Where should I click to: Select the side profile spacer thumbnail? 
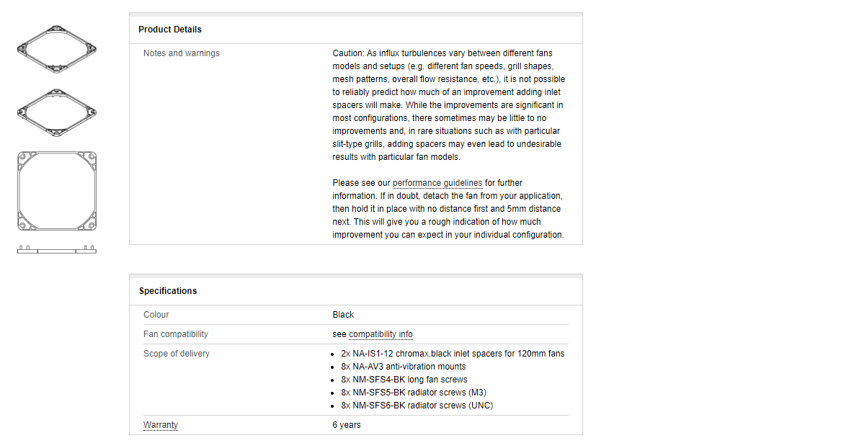click(x=57, y=249)
